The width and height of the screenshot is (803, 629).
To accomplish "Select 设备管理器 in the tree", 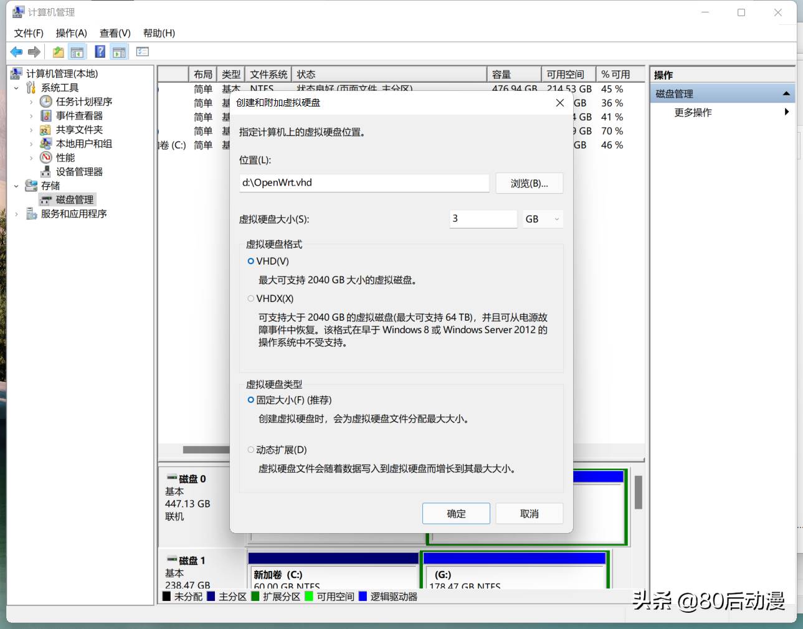I will click(x=79, y=172).
